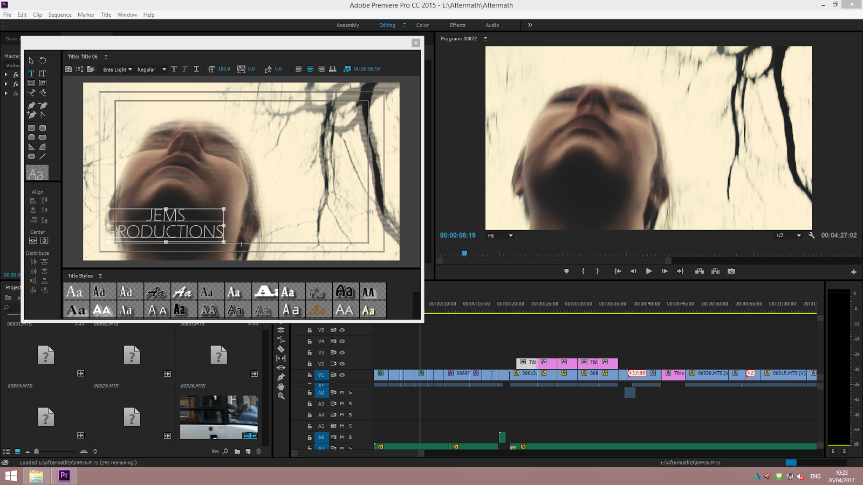Open the Marker menu

pyautogui.click(x=86, y=15)
